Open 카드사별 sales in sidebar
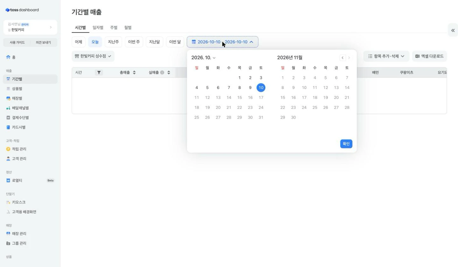This screenshot has height=267, width=458. (30, 127)
